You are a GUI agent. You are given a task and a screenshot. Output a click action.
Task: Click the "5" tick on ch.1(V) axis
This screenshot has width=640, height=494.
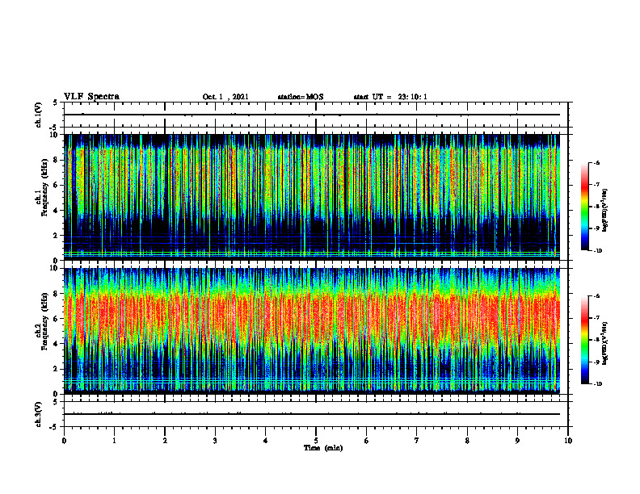pyautogui.click(x=56, y=103)
